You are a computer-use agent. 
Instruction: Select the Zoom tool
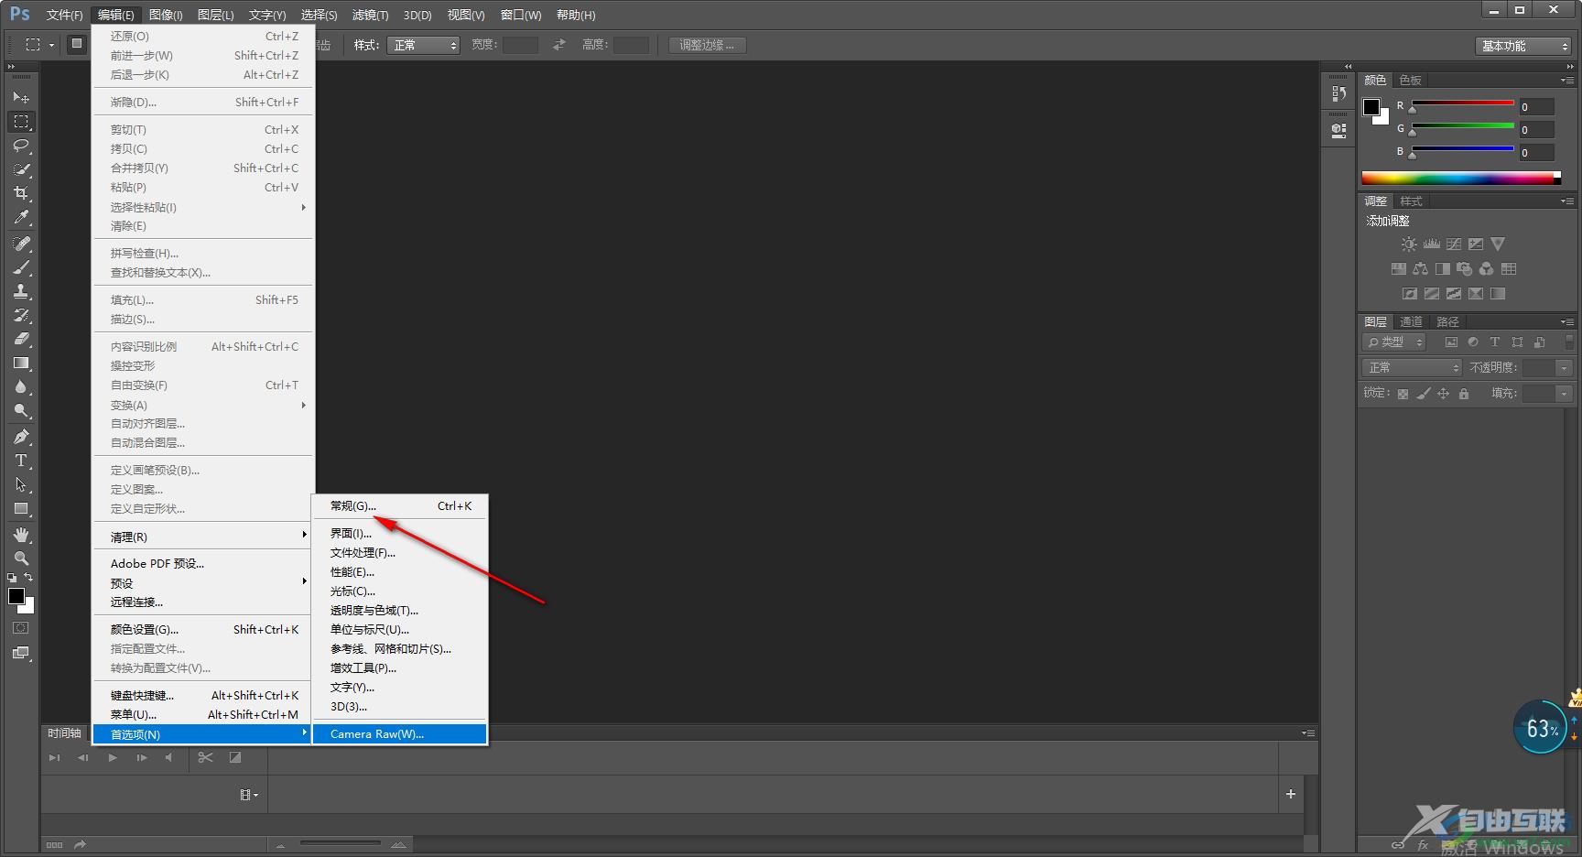pyautogui.click(x=21, y=559)
